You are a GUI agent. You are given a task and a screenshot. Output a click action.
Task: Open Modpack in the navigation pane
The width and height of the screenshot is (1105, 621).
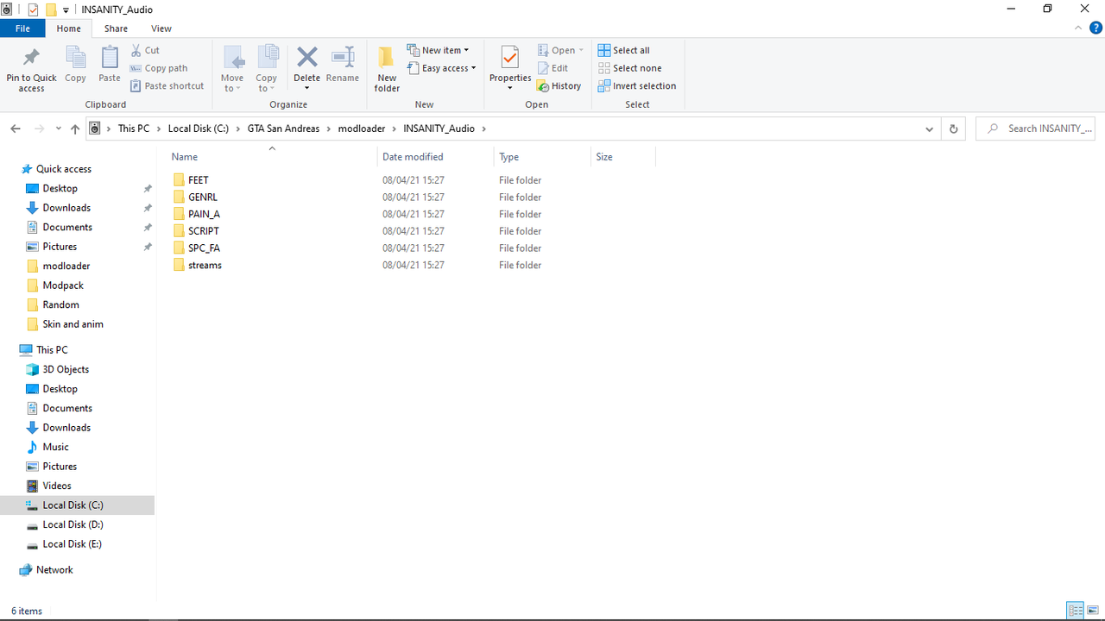coord(63,285)
